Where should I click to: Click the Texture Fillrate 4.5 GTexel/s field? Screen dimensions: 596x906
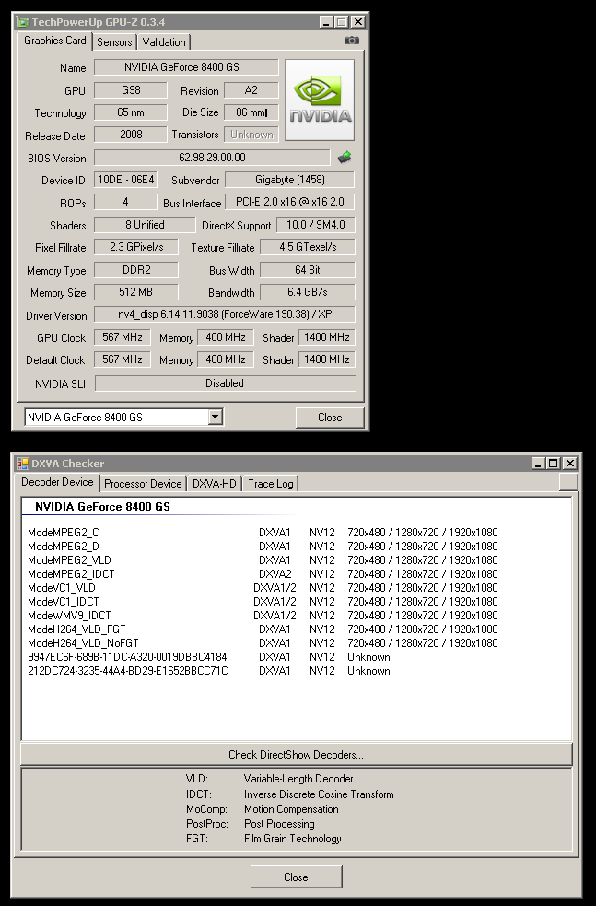coord(308,247)
